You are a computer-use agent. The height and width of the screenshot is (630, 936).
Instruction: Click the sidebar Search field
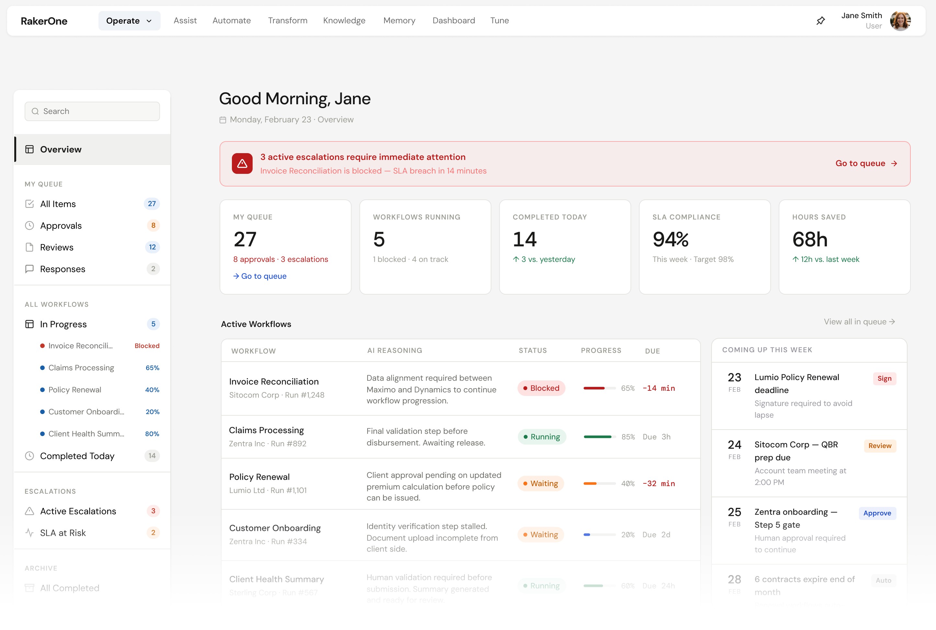click(x=92, y=111)
